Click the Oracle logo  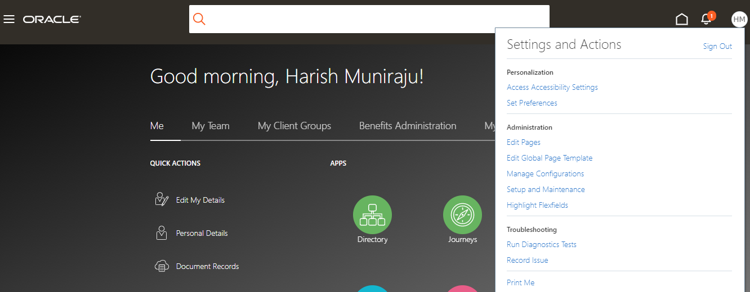[x=52, y=19]
